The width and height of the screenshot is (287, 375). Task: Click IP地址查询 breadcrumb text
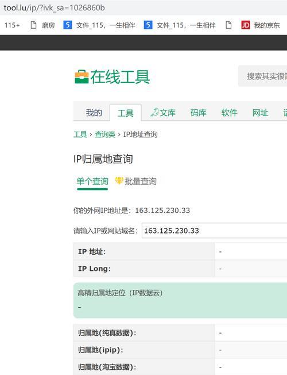pyautogui.click(x=141, y=135)
